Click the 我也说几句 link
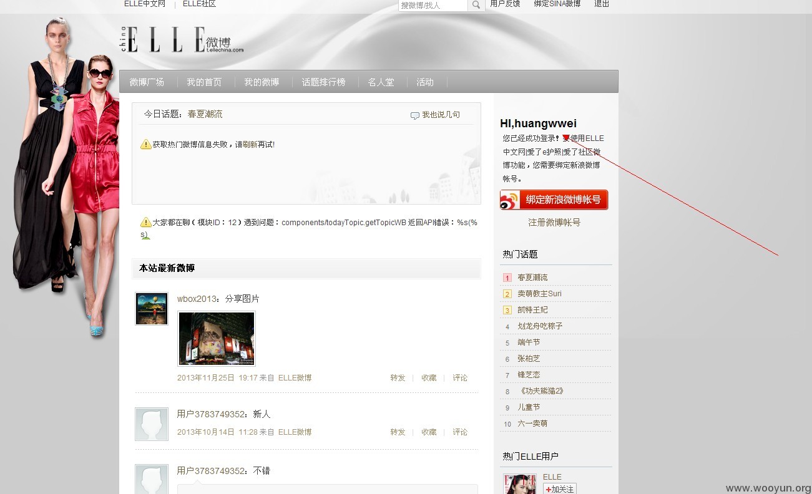 [441, 115]
